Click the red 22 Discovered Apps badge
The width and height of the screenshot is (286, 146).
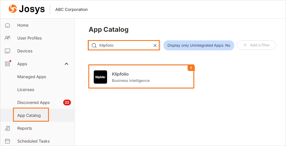pos(67,102)
